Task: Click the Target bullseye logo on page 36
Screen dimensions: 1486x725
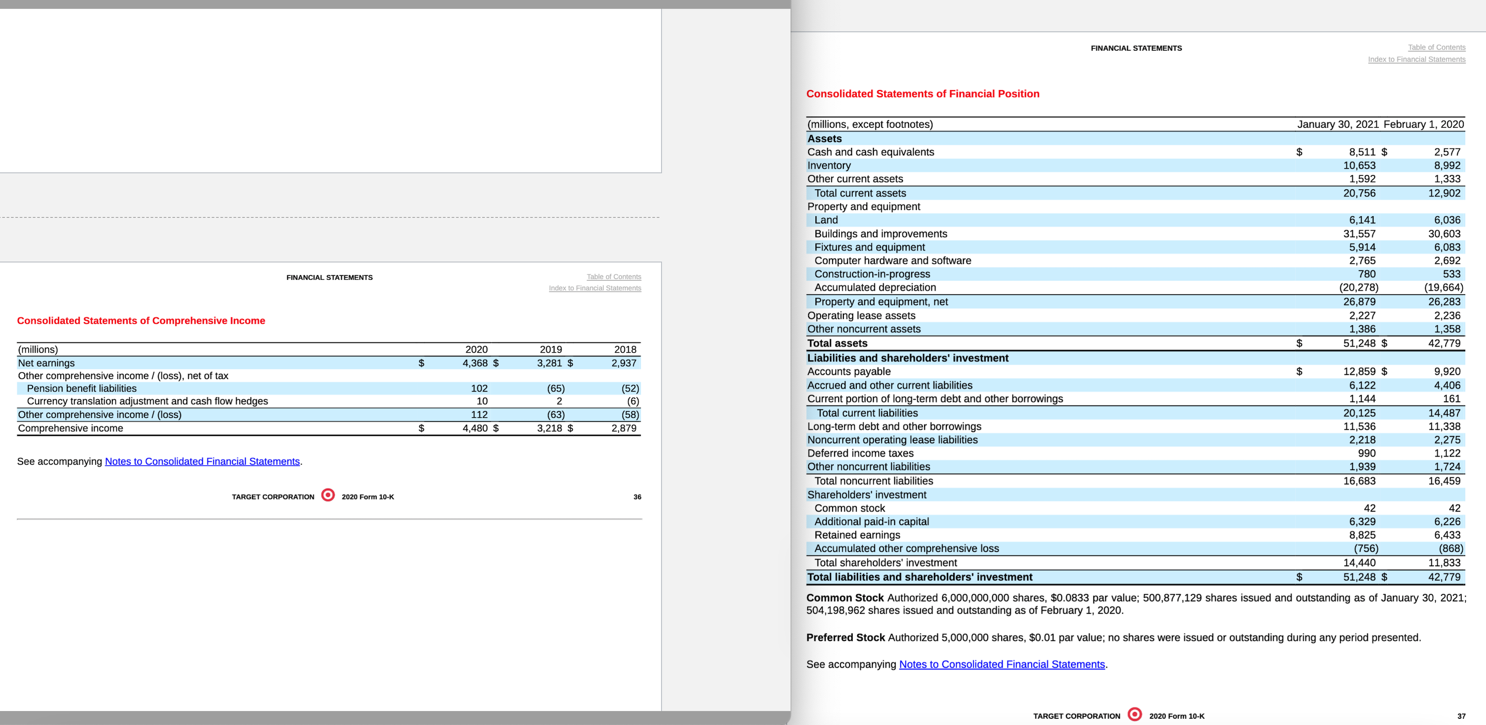Action: pyautogui.click(x=328, y=496)
